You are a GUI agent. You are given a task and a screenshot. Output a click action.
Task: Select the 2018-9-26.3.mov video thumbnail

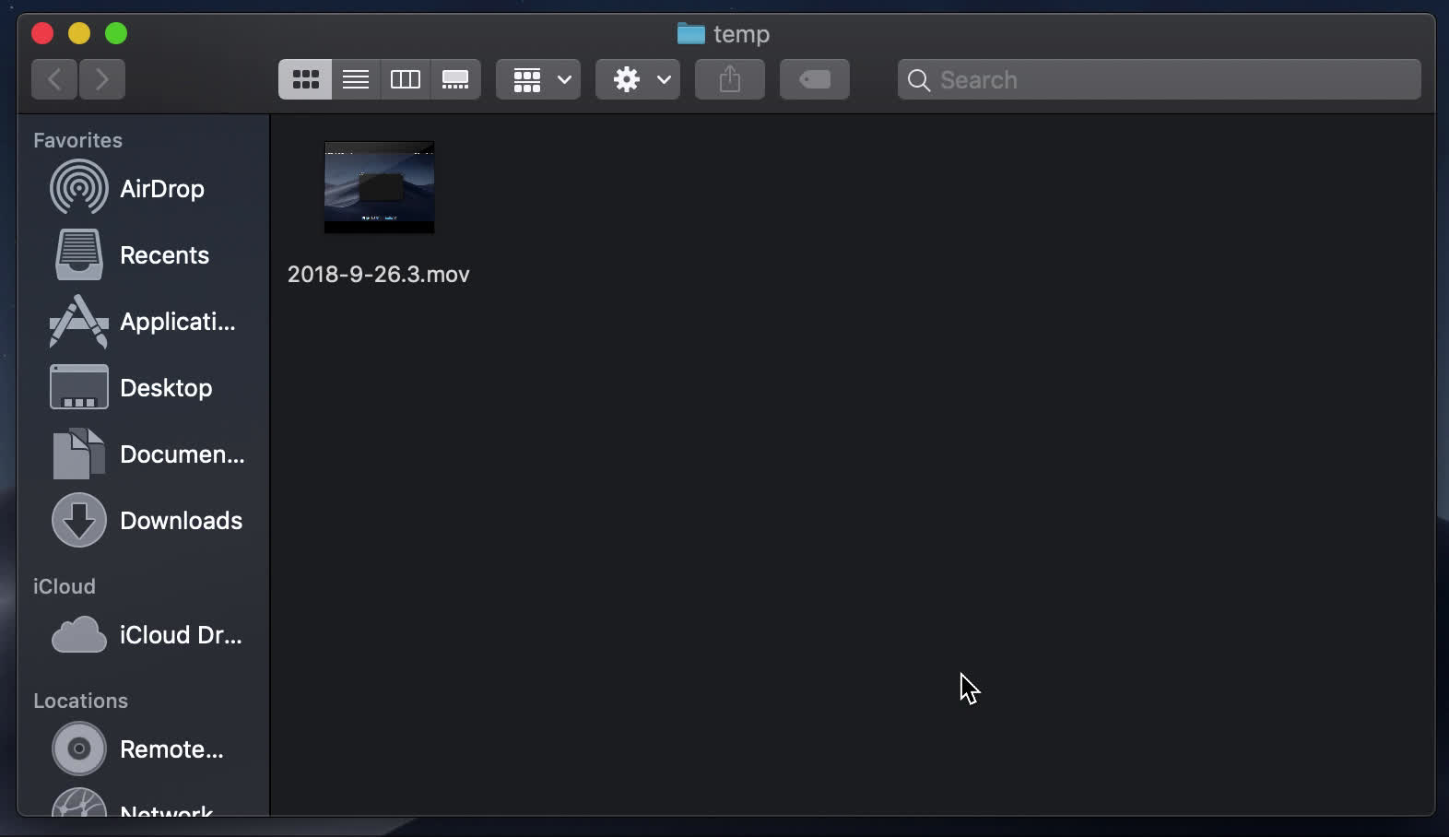pos(379,188)
